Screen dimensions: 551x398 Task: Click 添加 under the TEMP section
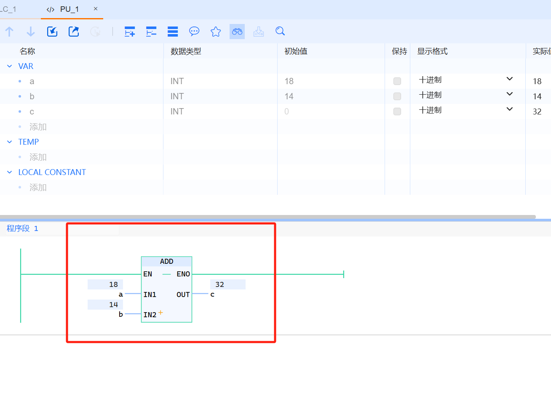pos(38,157)
